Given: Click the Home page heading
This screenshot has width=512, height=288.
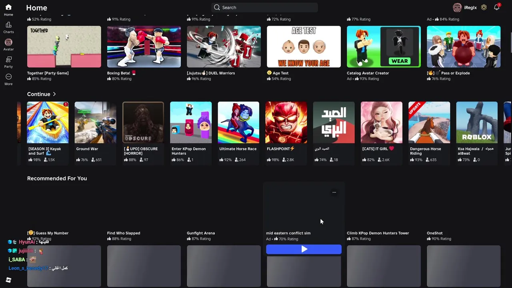Looking at the screenshot, I should (x=36, y=8).
